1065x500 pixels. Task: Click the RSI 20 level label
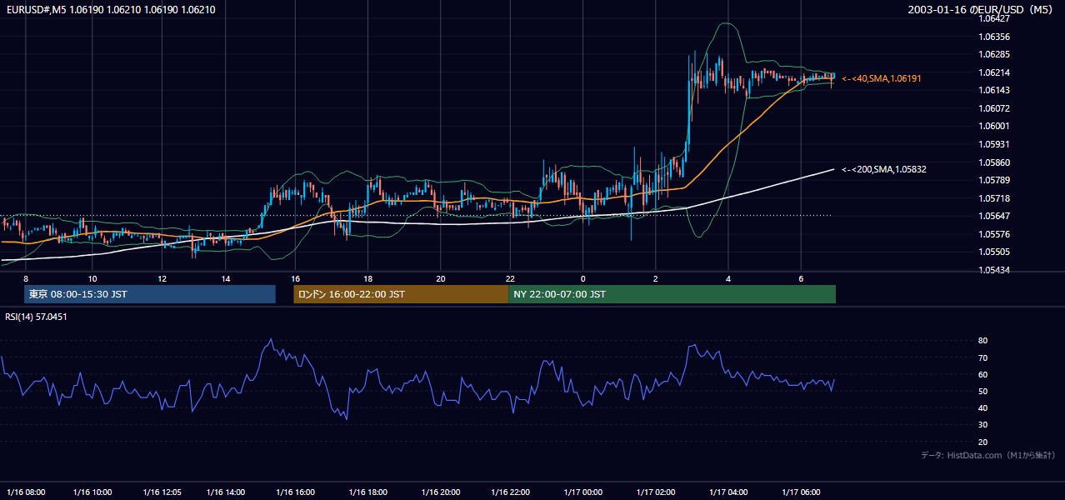click(983, 442)
